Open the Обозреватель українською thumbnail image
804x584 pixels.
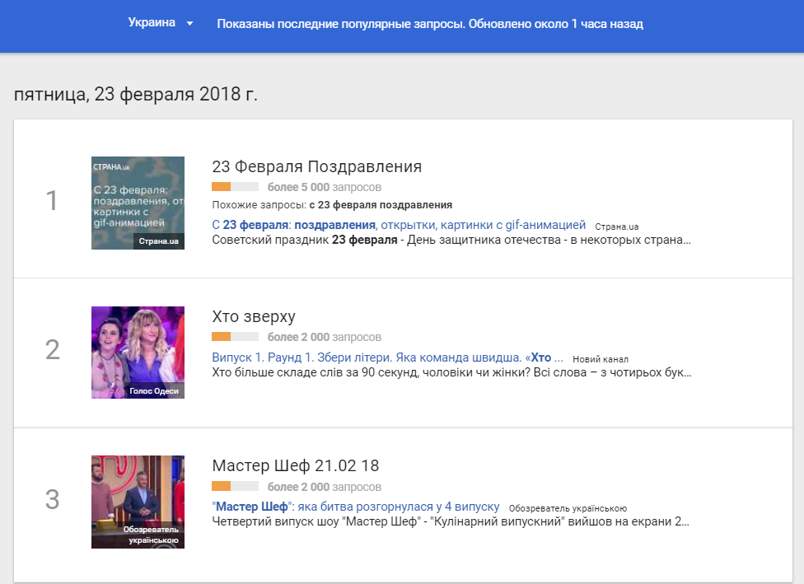tap(138, 502)
